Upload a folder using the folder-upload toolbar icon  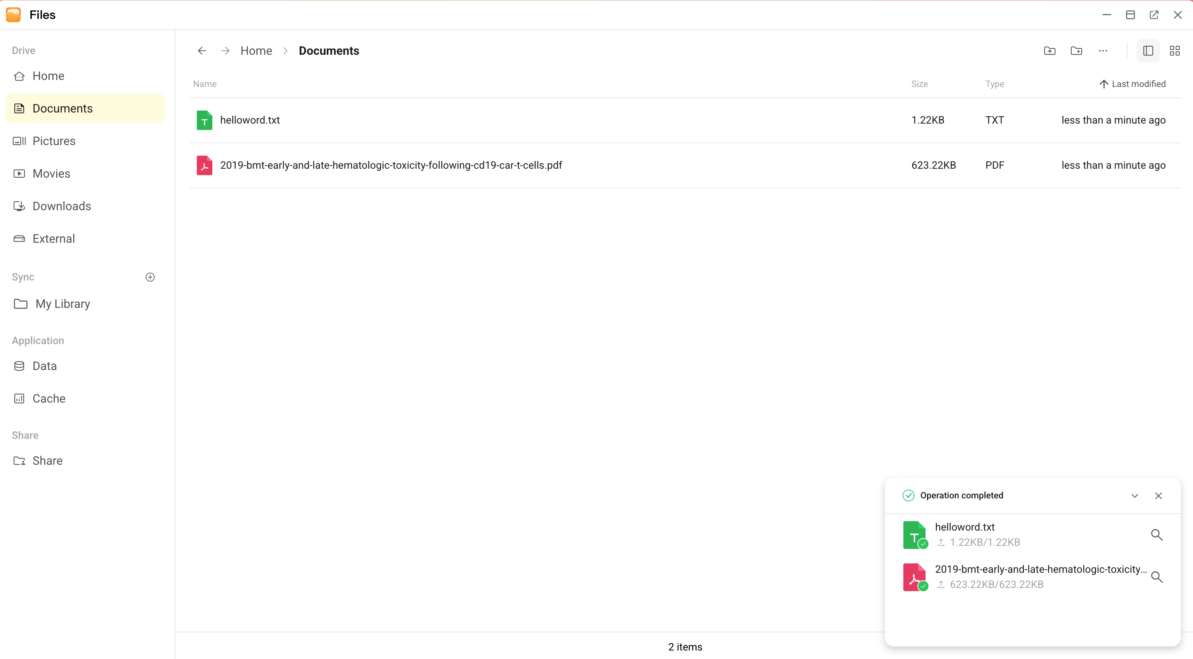pos(1050,51)
